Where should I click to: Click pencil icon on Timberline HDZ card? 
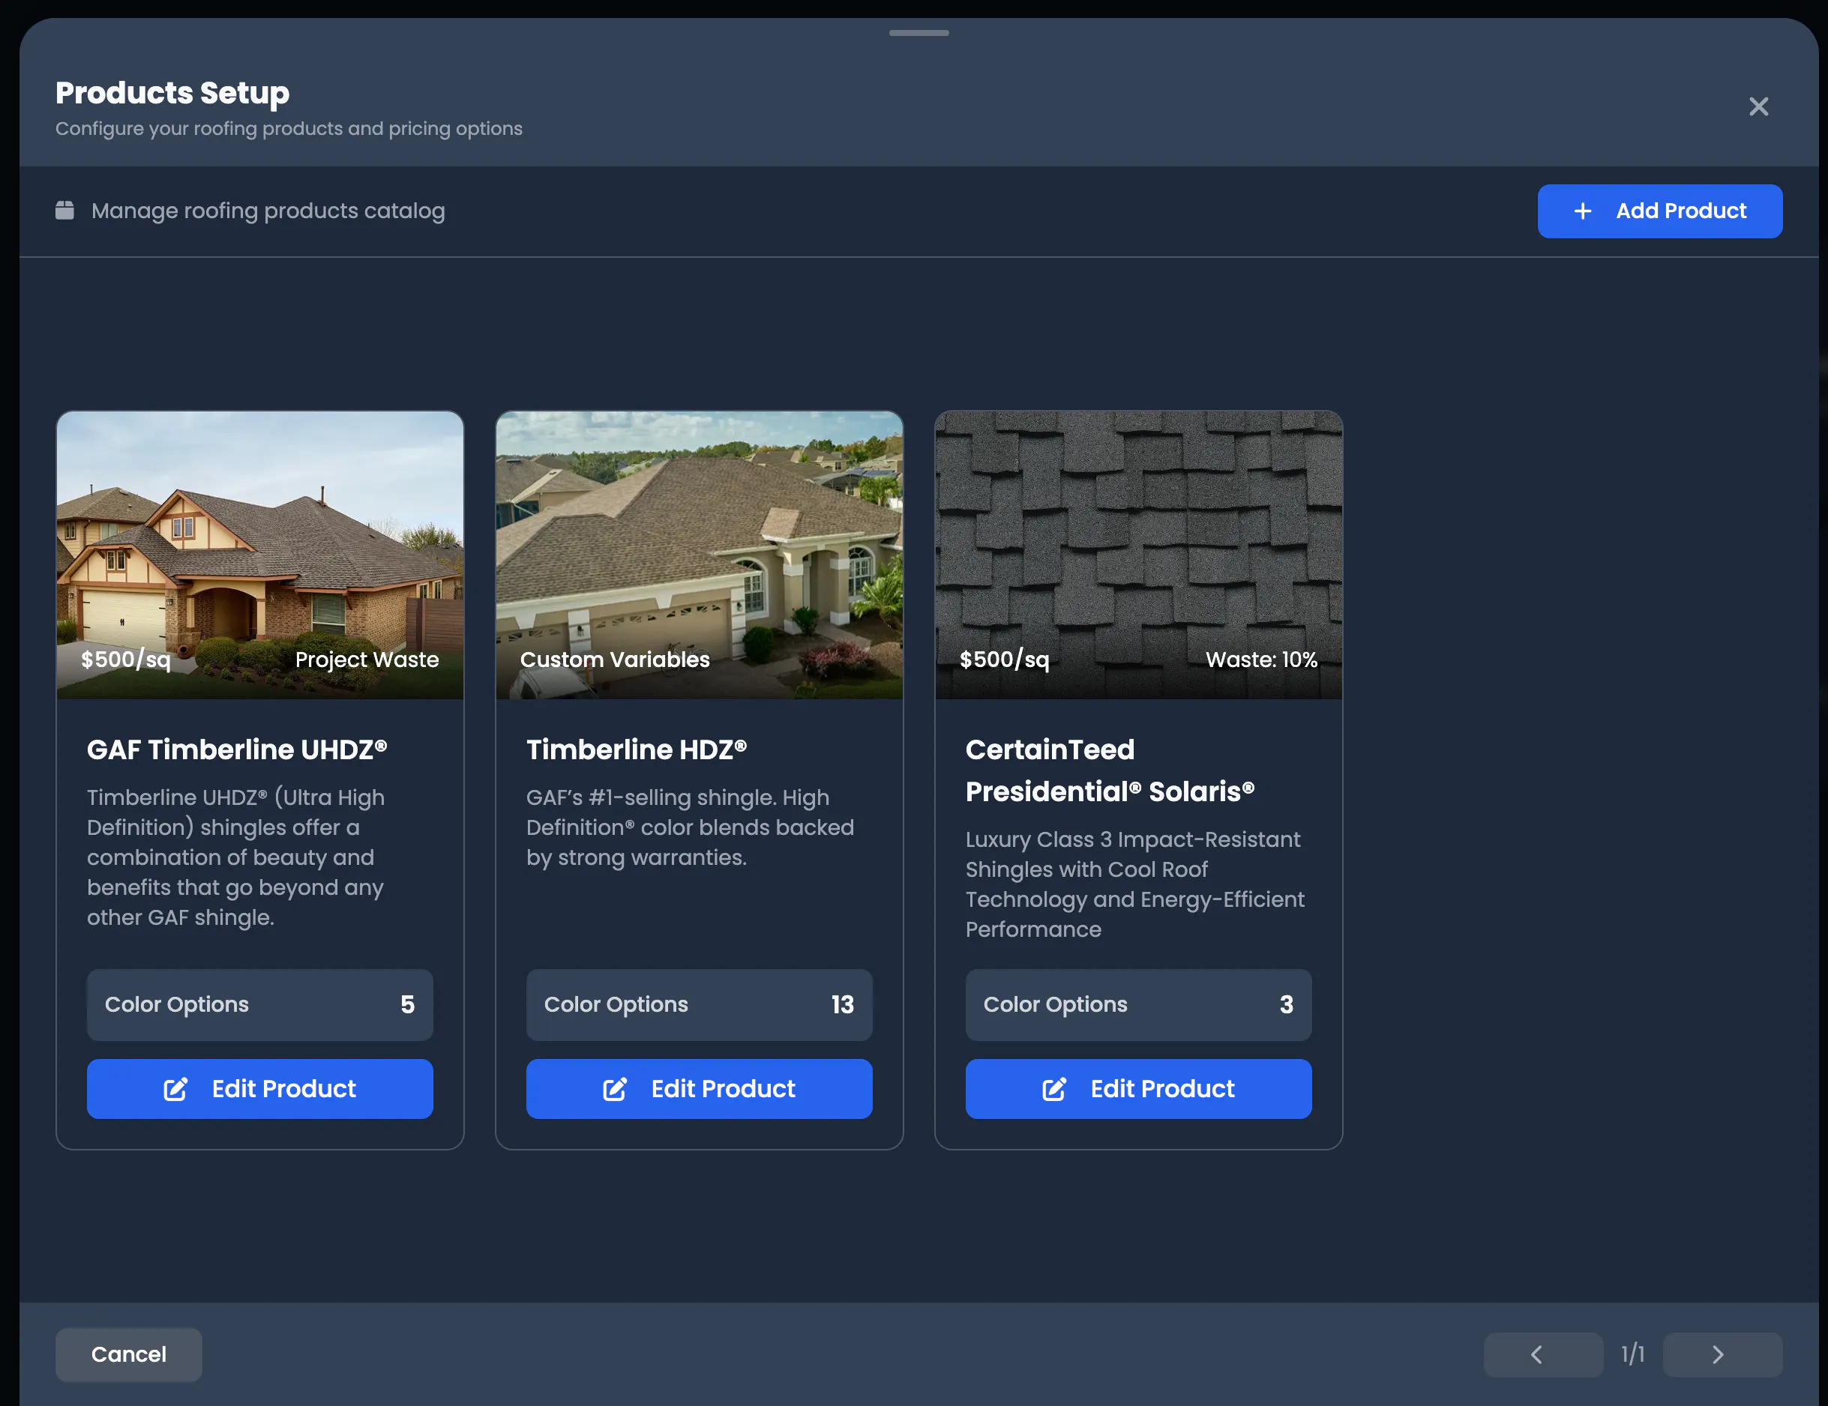click(x=614, y=1089)
